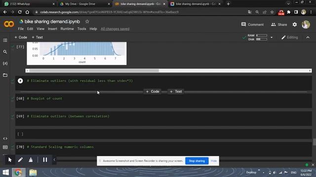Screen dimensions: 316x177
Task: Add a code cell from top toolbar
Action: pyautogui.click(x=21, y=37)
